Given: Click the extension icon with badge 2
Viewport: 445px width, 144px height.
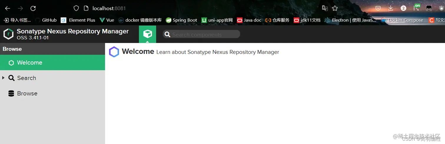Looking at the screenshot, I should 404,8.
